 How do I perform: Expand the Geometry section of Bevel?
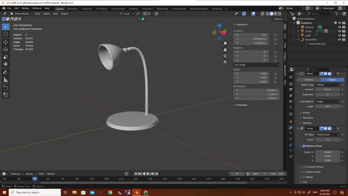(308, 118)
